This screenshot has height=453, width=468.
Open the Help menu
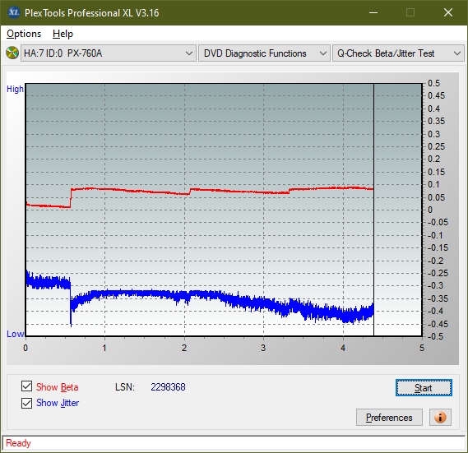63,34
